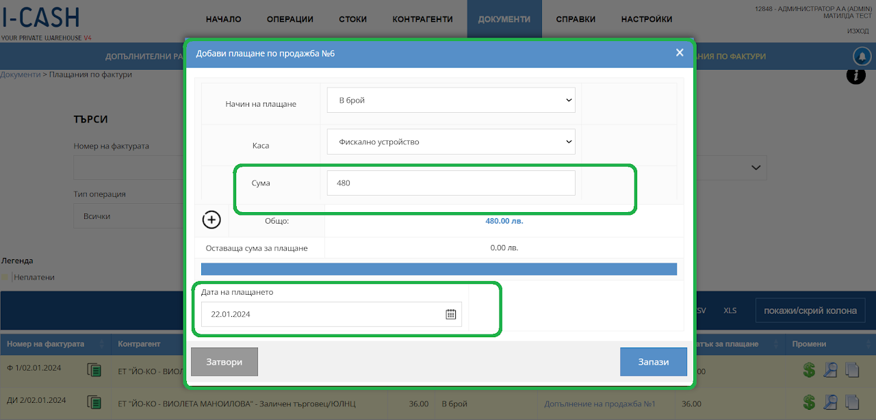
Task: Click dollar payment icon for row Ф 1/02.01.2024
Action: pyautogui.click(x=810, y=370)
